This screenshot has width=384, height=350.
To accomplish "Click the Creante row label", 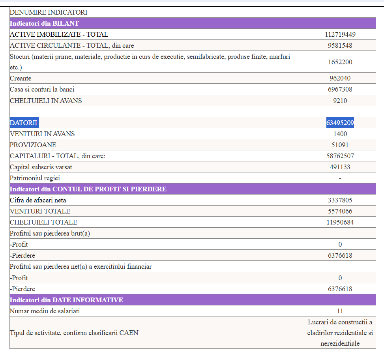I will click(x=21, y=78).
